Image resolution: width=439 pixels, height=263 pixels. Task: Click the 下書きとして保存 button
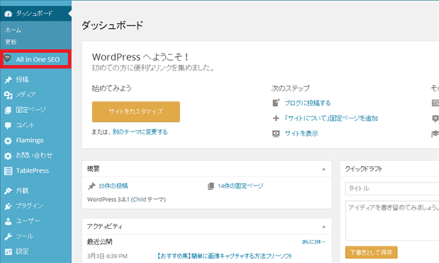point(371,252)
